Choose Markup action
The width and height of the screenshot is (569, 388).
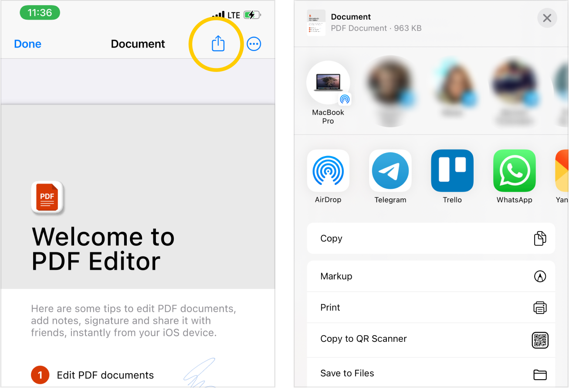pos(431,276)
